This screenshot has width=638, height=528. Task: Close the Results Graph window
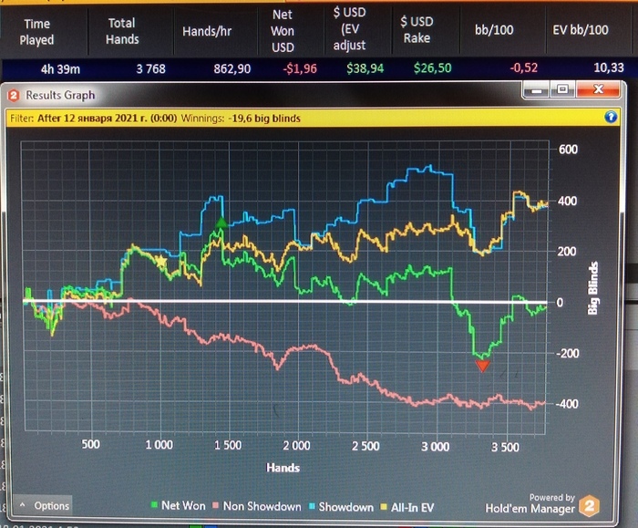click(598, 88)
